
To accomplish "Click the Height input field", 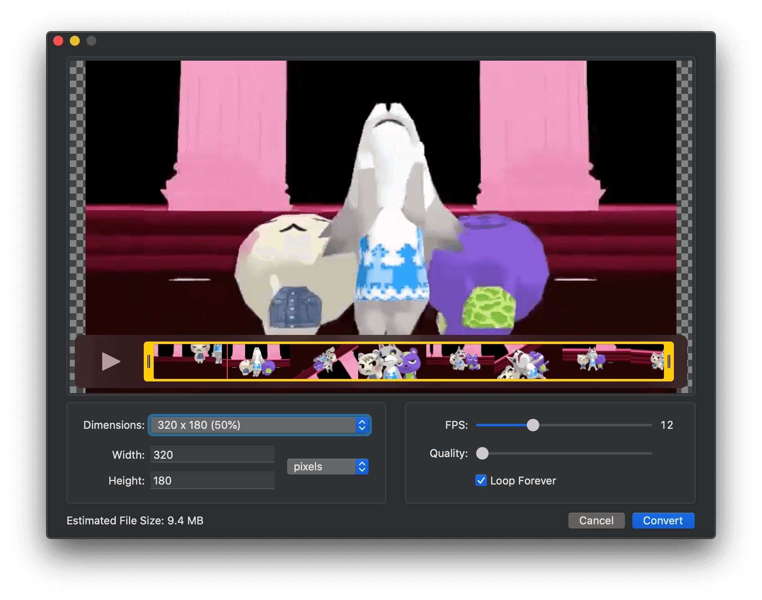I will (212, 480).
